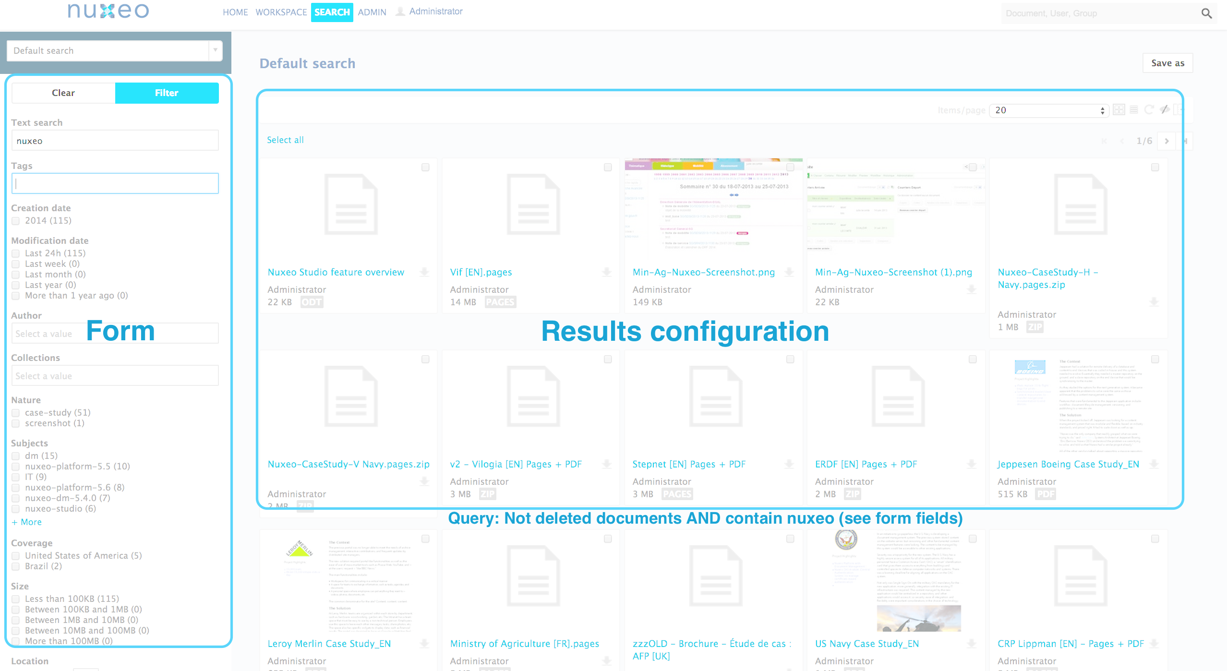Click the Select all link
Screen dimensions: 1227x671
tap(285, 140)
